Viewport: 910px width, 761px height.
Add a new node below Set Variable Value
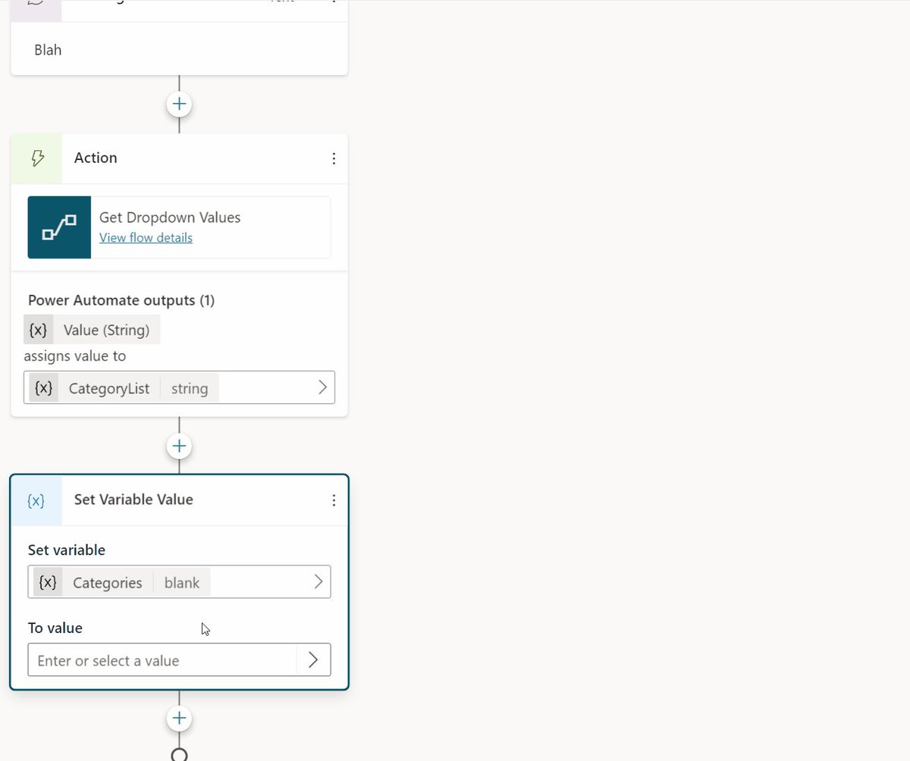[x=179, y=718]
